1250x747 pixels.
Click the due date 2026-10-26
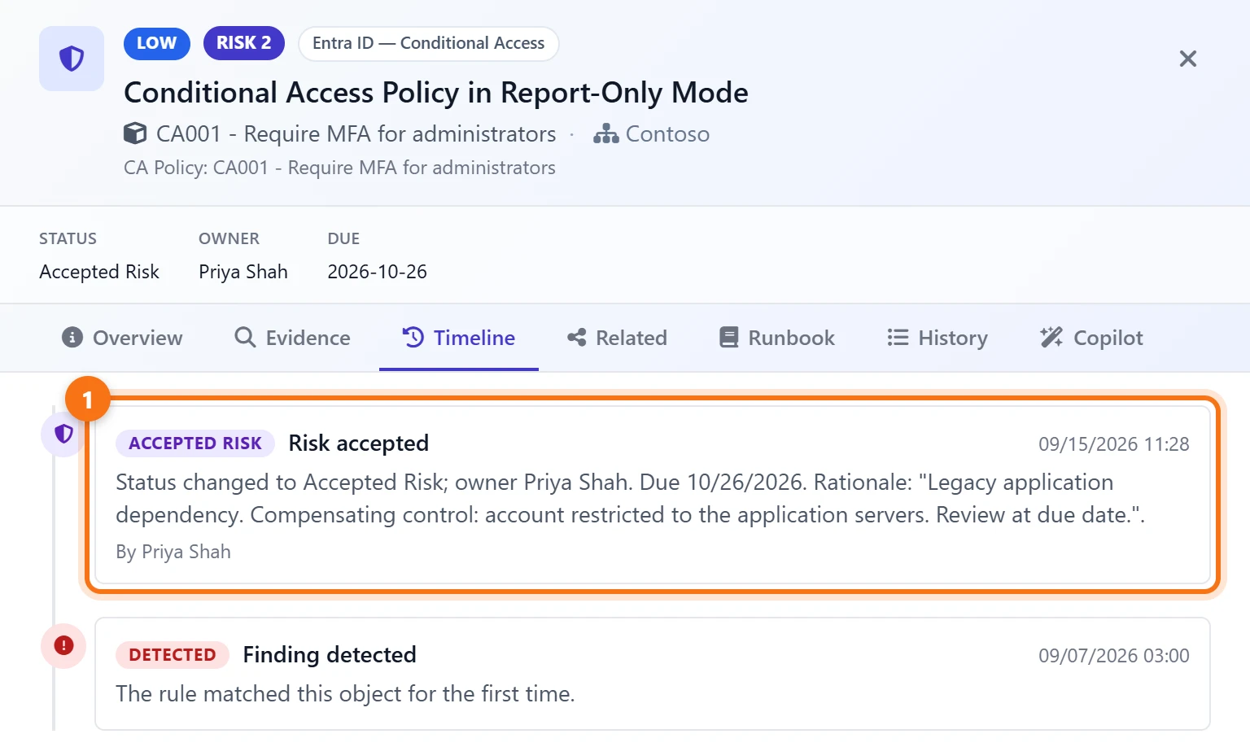[378, 272]
